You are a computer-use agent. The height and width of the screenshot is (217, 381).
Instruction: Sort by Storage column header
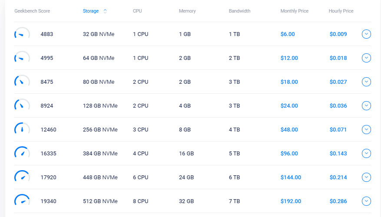(x=91, y=11)
